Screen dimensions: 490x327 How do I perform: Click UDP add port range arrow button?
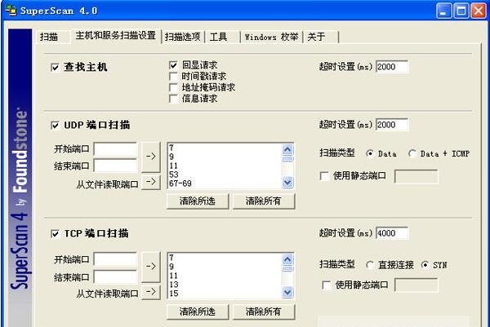click(151, 157)
